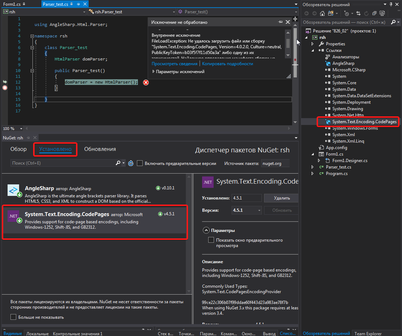Screen dimensions: 402x336
Task: Click the Solution Explorer search magnifier icon
Action: point(393,22)
